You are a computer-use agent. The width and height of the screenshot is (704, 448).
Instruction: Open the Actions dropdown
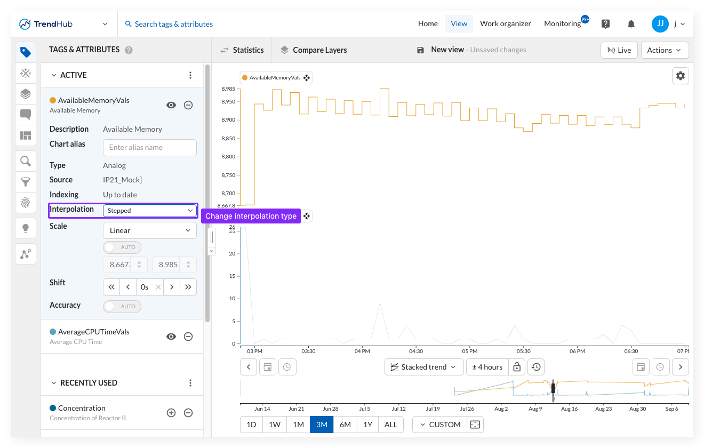[x=665, y=50]
